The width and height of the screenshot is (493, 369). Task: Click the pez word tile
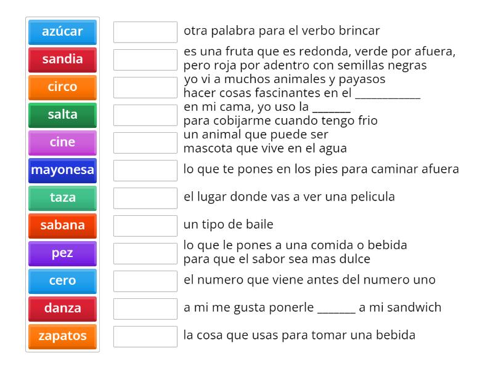coord(62,253)
